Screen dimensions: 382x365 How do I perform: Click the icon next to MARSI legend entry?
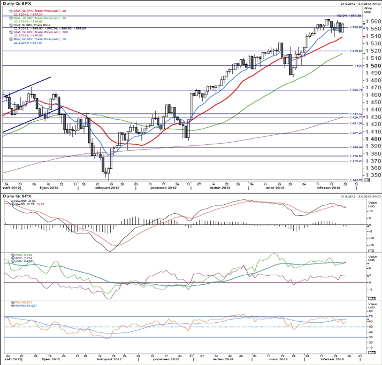[x=13, y=305]
